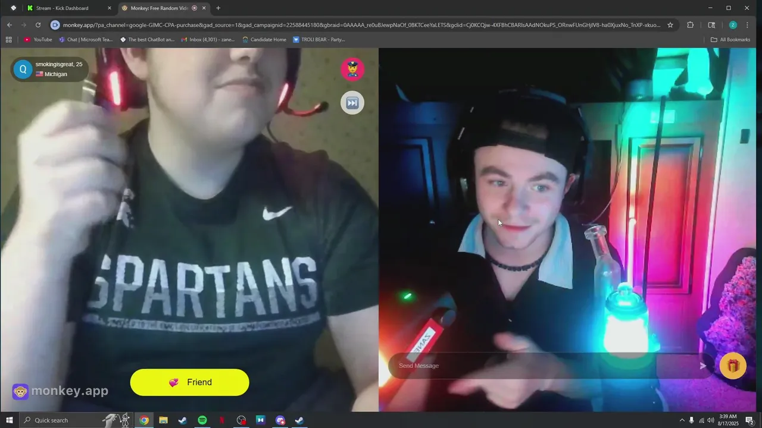Bookmark this page with the star
This screenshot has width=762, height=428.
670,25
